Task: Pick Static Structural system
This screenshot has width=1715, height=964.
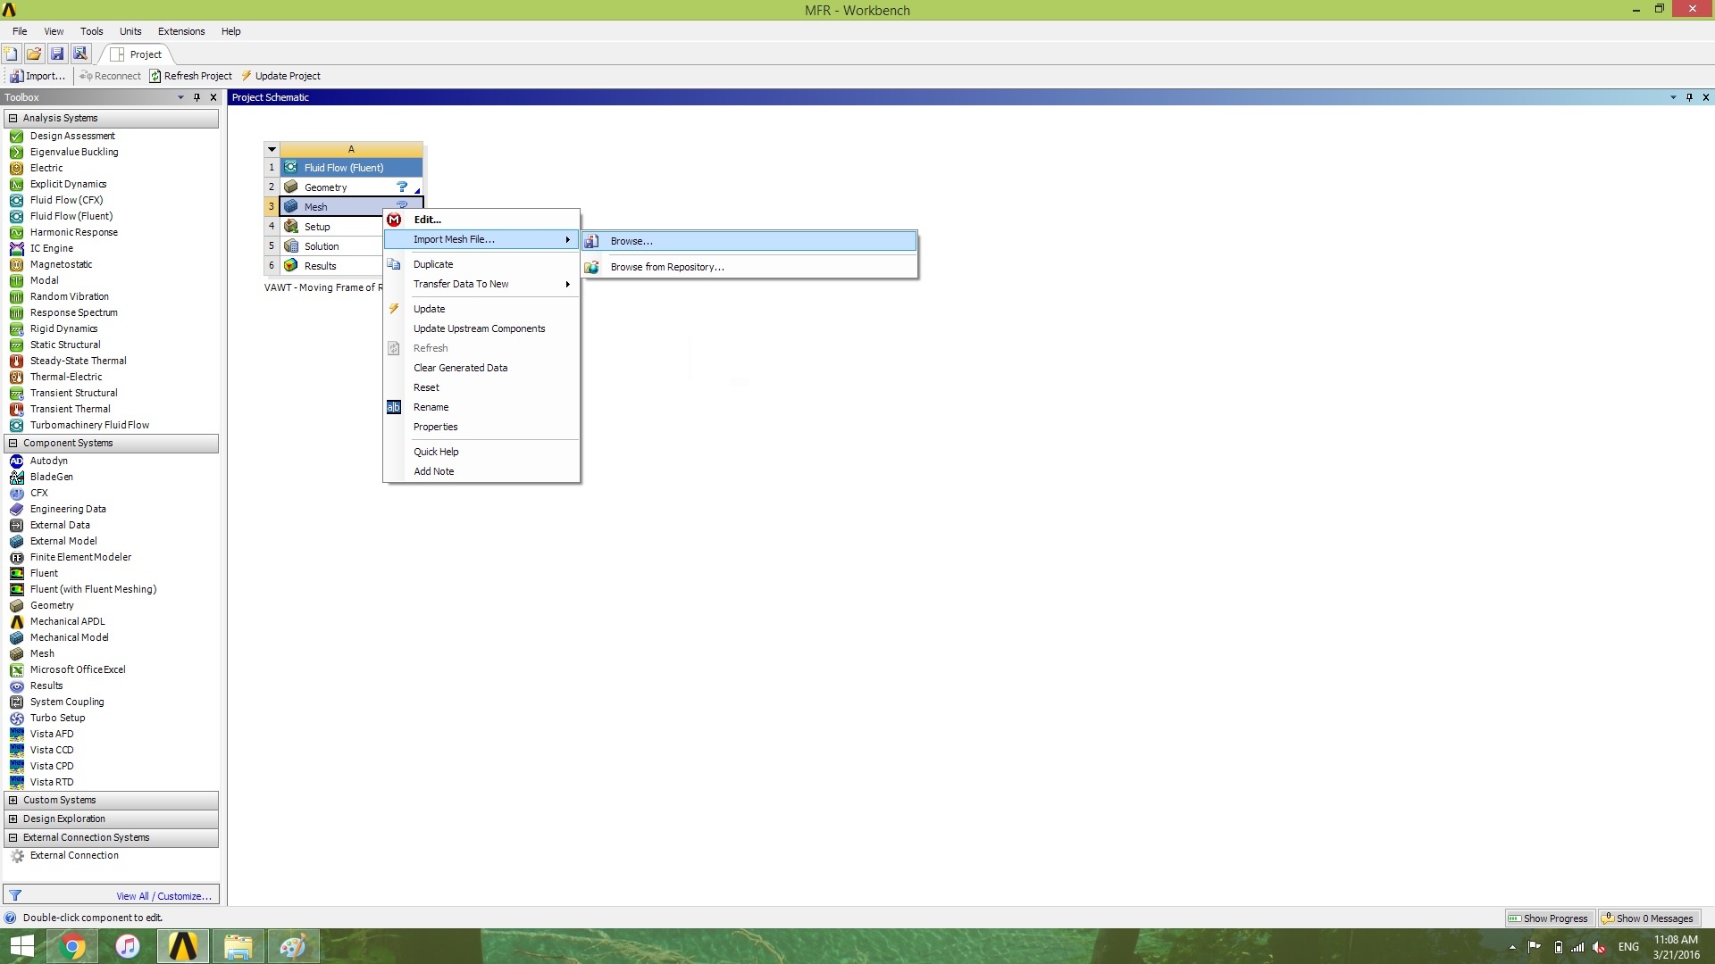Action: tap(65, 345)
